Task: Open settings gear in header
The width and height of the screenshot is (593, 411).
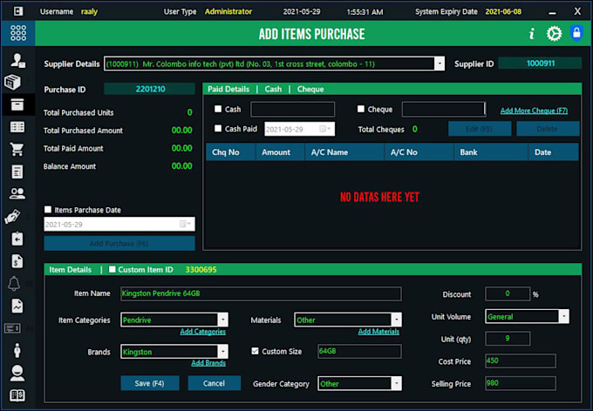Action: 554,34
